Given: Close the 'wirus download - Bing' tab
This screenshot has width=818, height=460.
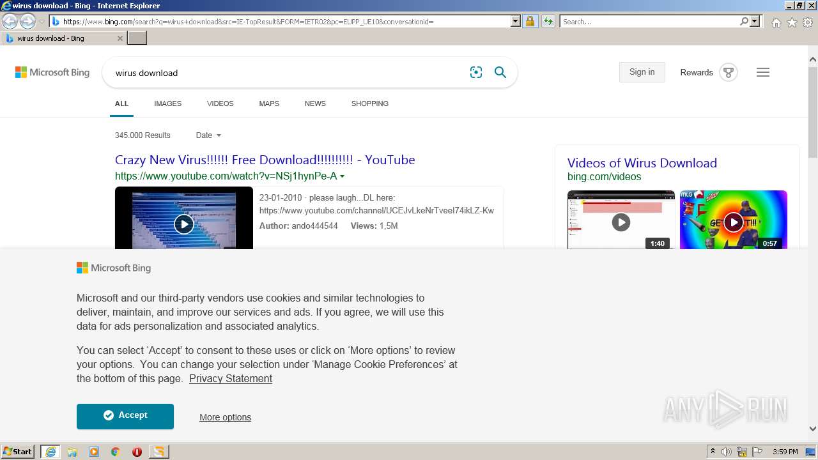Looking at the screenshot, I should coord(120,38).
